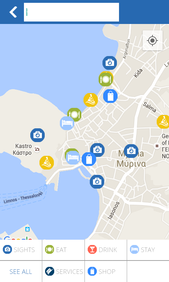
Task: Center map with my-location target button
Action: [x=152, y=41]
